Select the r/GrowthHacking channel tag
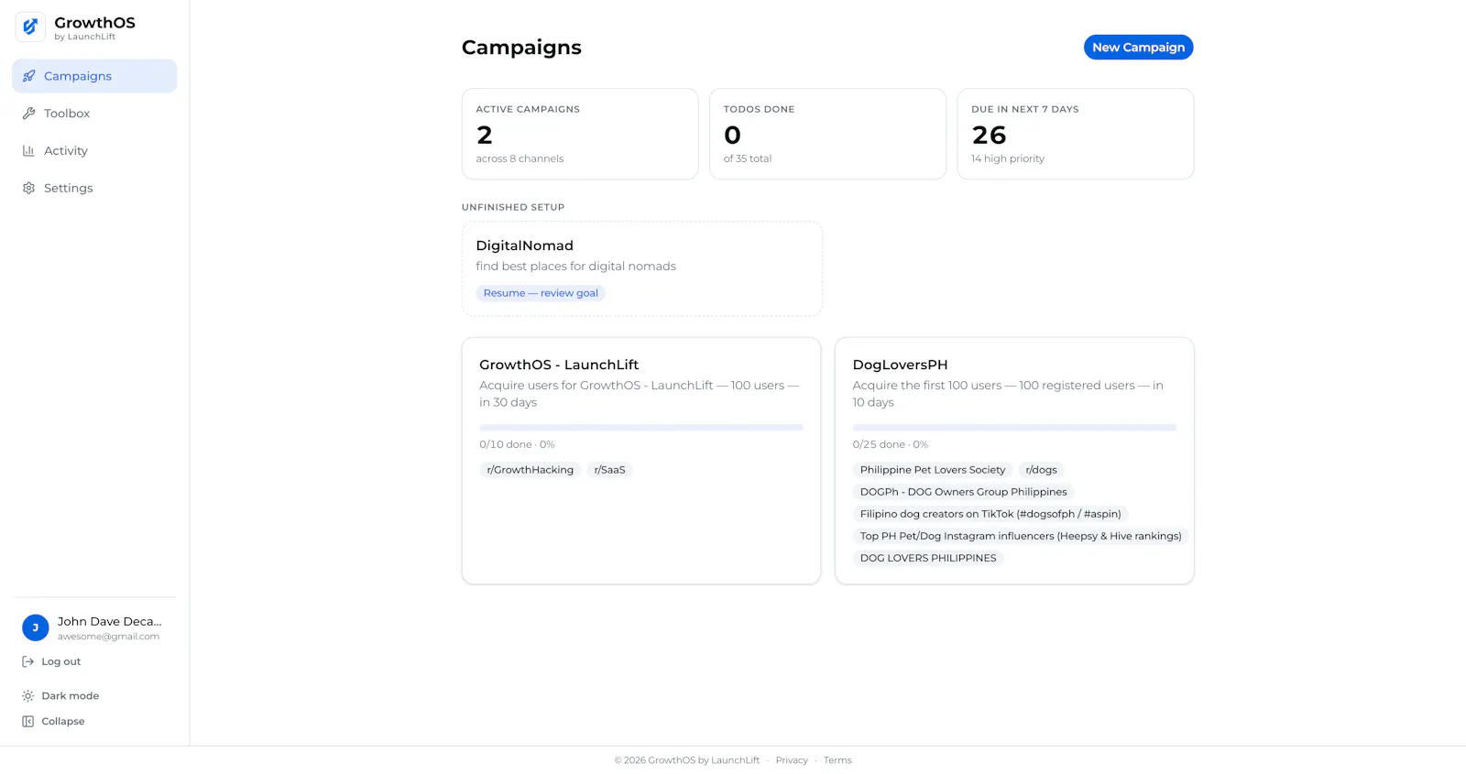Image resolution: width=1466 pixels, height=774 pixels. tap(531, 470)
